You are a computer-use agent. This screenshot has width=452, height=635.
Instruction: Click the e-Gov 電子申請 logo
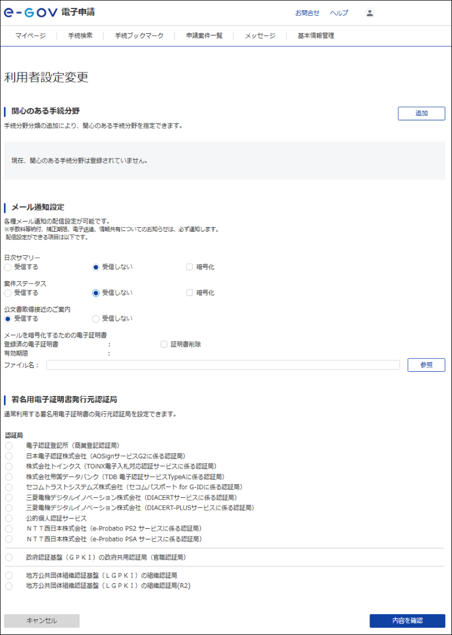pos(49,12)
